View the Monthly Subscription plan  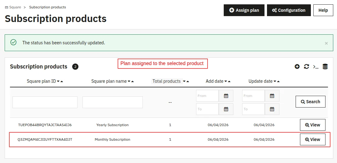tap(312, 139)
